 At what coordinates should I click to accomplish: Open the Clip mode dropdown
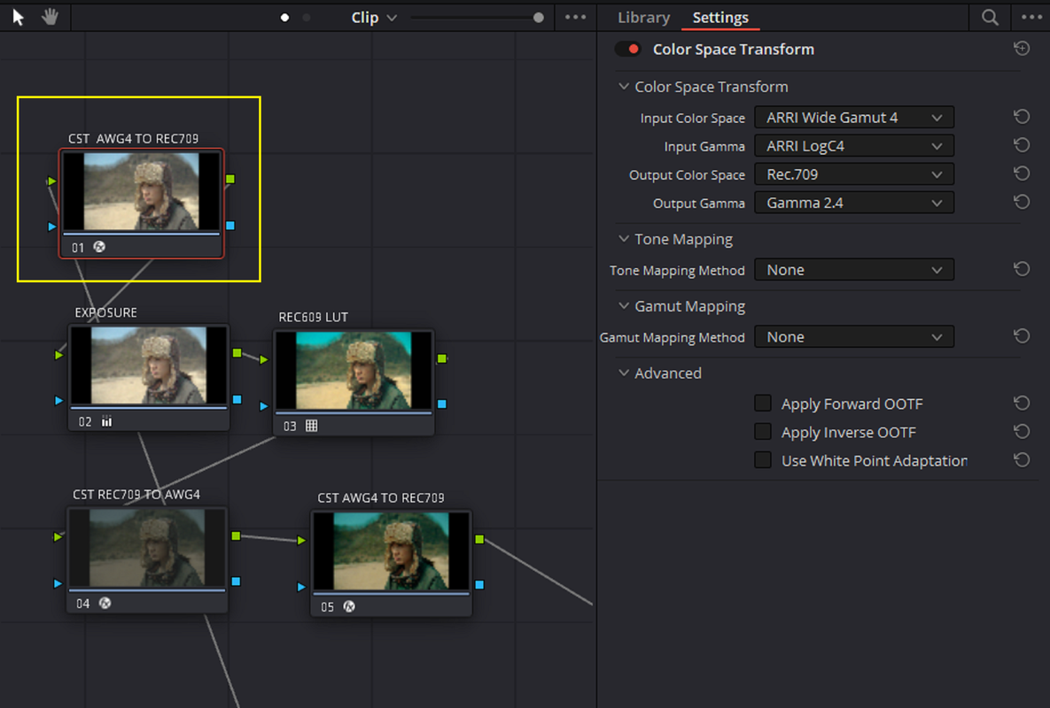click(x=374, y=18)
